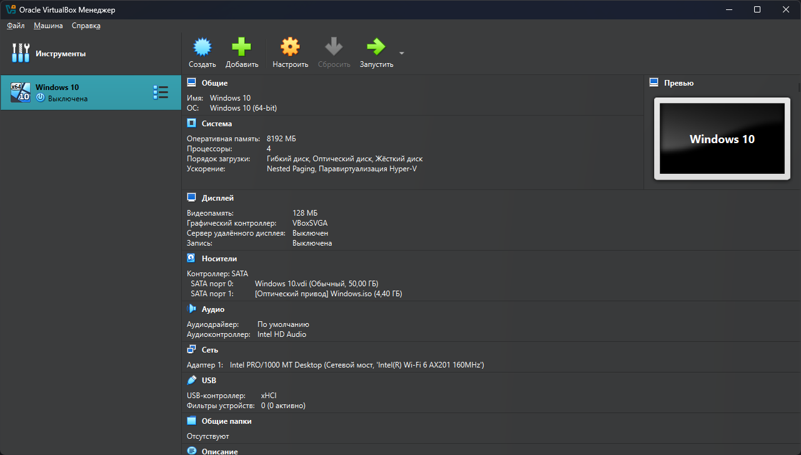Image resolution: width=801 pixels, height=455 pixels.
Task: Open the Общие папки header link
Action: [227, 421]
